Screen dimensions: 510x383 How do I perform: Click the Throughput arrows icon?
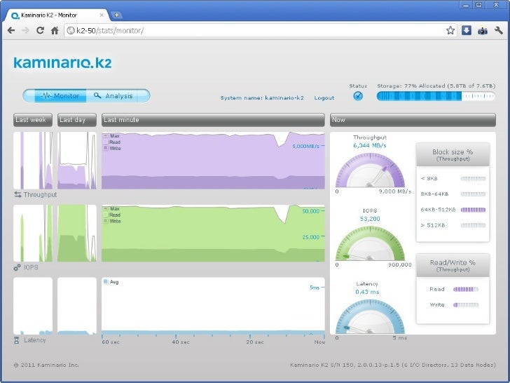pos(18,194)
